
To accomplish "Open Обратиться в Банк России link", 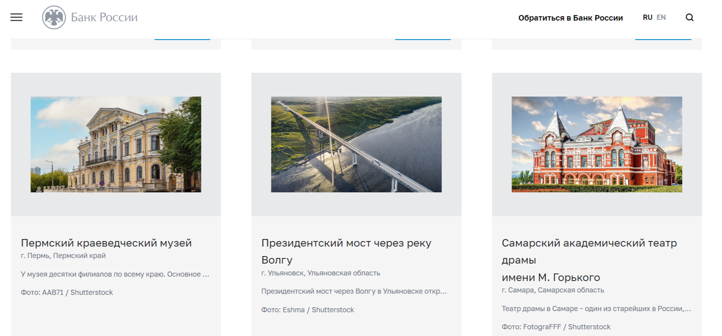I will [570, 17].
